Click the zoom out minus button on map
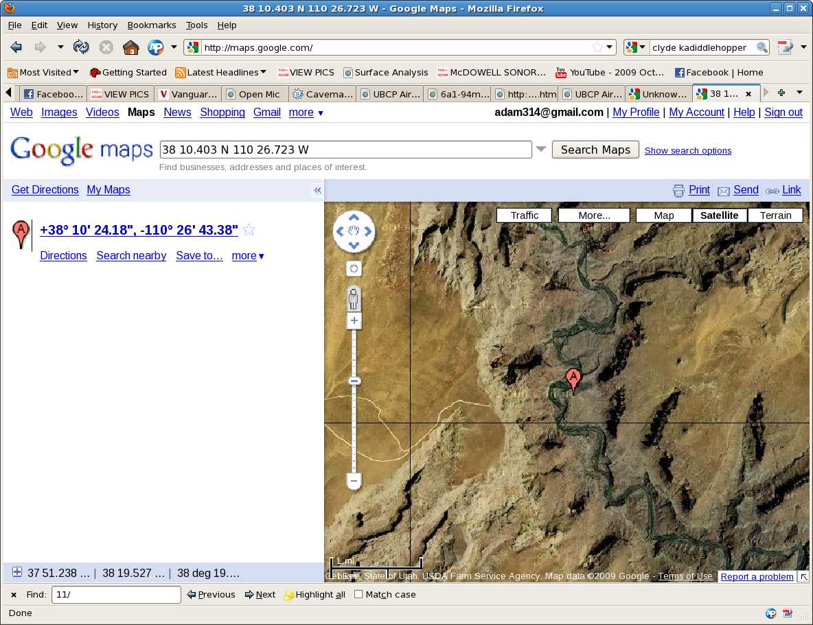Viewport: 813px width, 625px height. pos(354,481)
